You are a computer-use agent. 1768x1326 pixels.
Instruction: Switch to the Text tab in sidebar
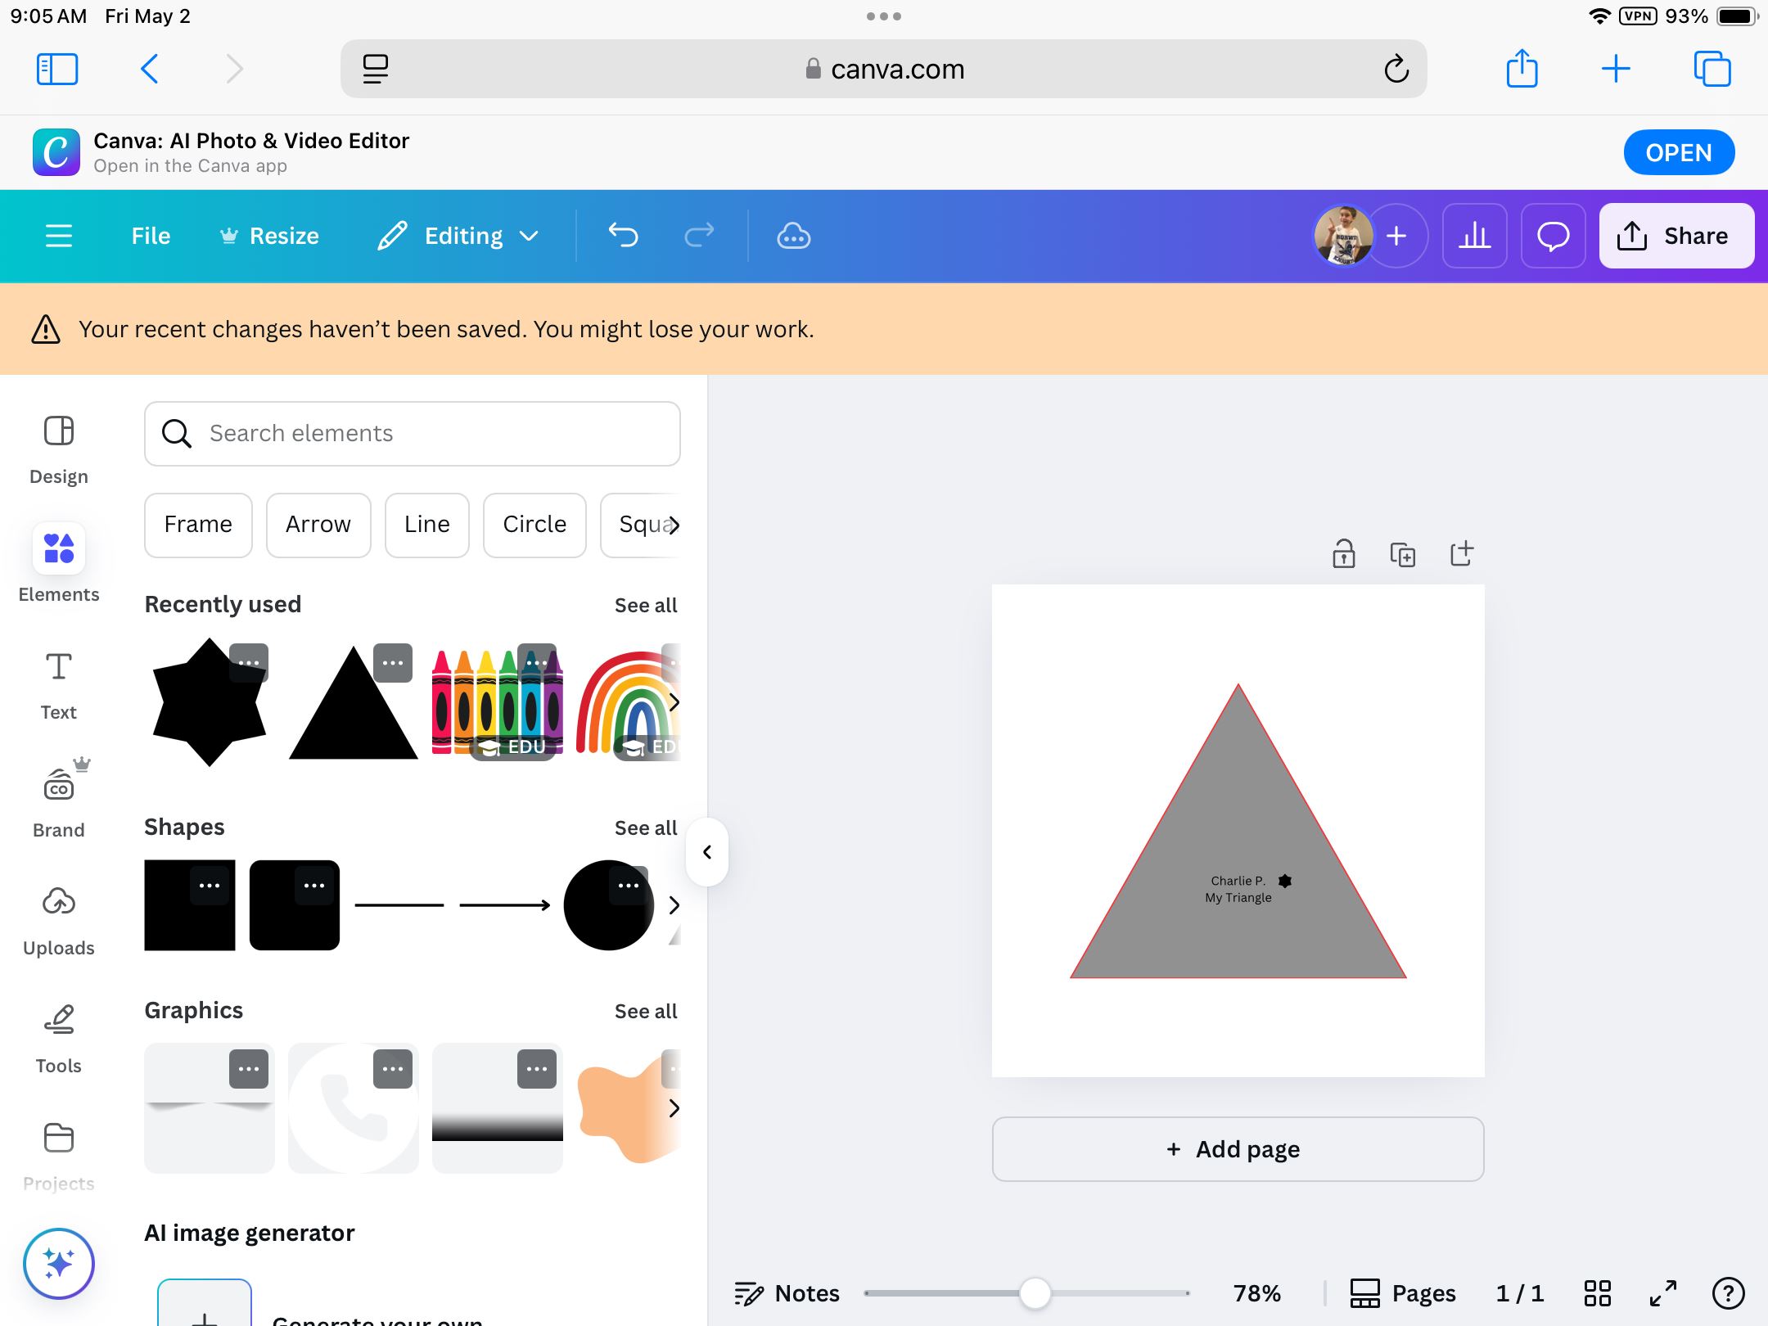pos(59,686)
